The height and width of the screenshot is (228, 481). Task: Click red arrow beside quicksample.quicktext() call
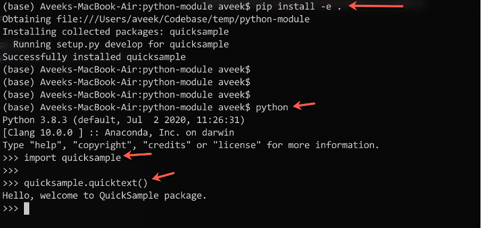[164, 176]
